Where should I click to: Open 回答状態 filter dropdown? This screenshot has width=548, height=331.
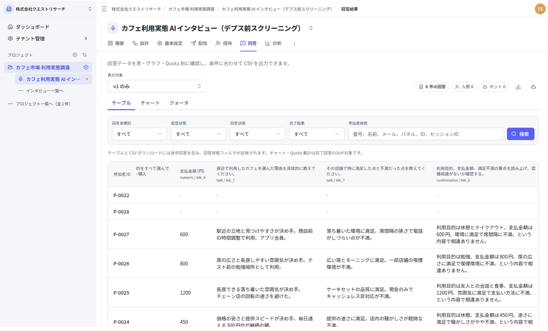click(257, 134)
